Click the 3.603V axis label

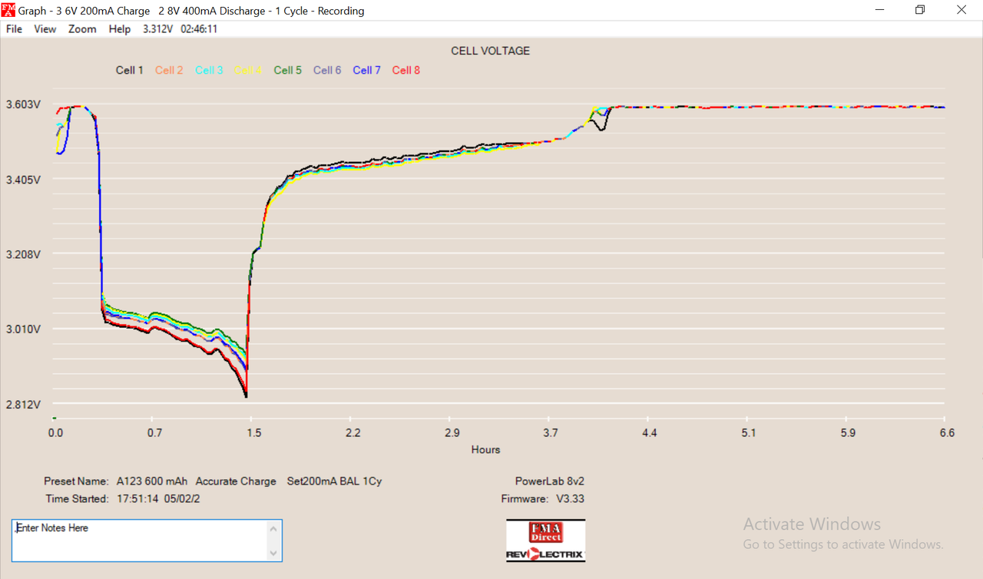23,104
